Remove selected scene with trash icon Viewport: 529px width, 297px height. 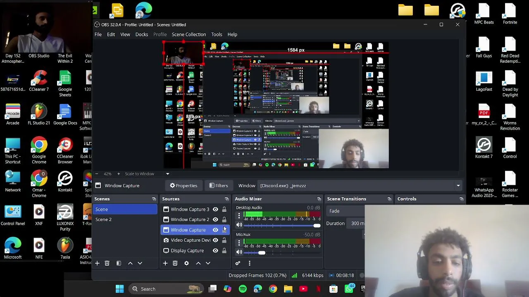(107, 263)
